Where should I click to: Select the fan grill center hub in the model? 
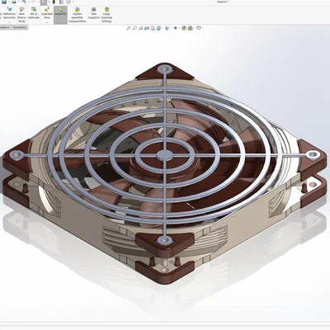[165, 155]
